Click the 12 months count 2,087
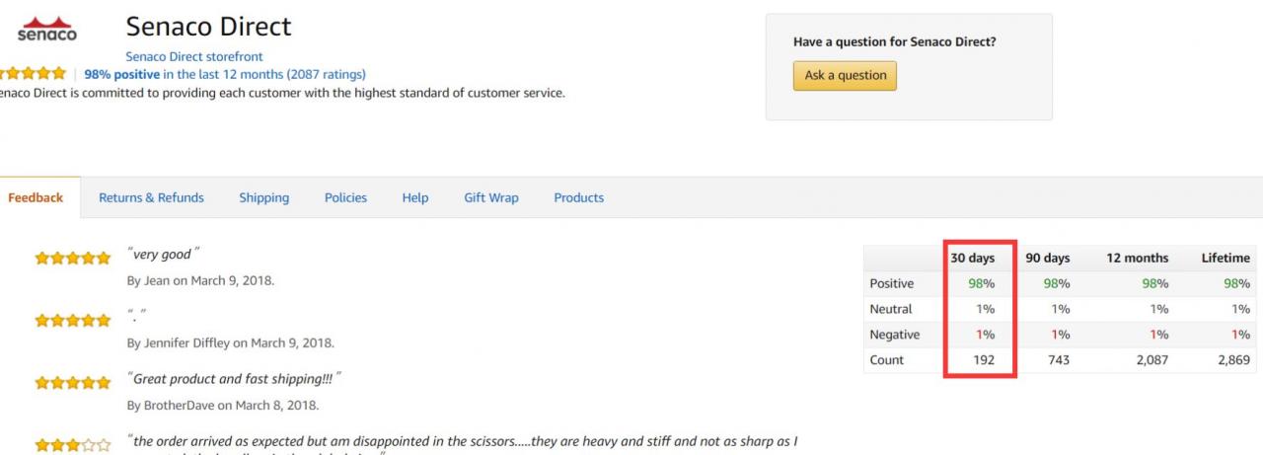This screenshot has width=1263, height=455. tap(1152, 360)
